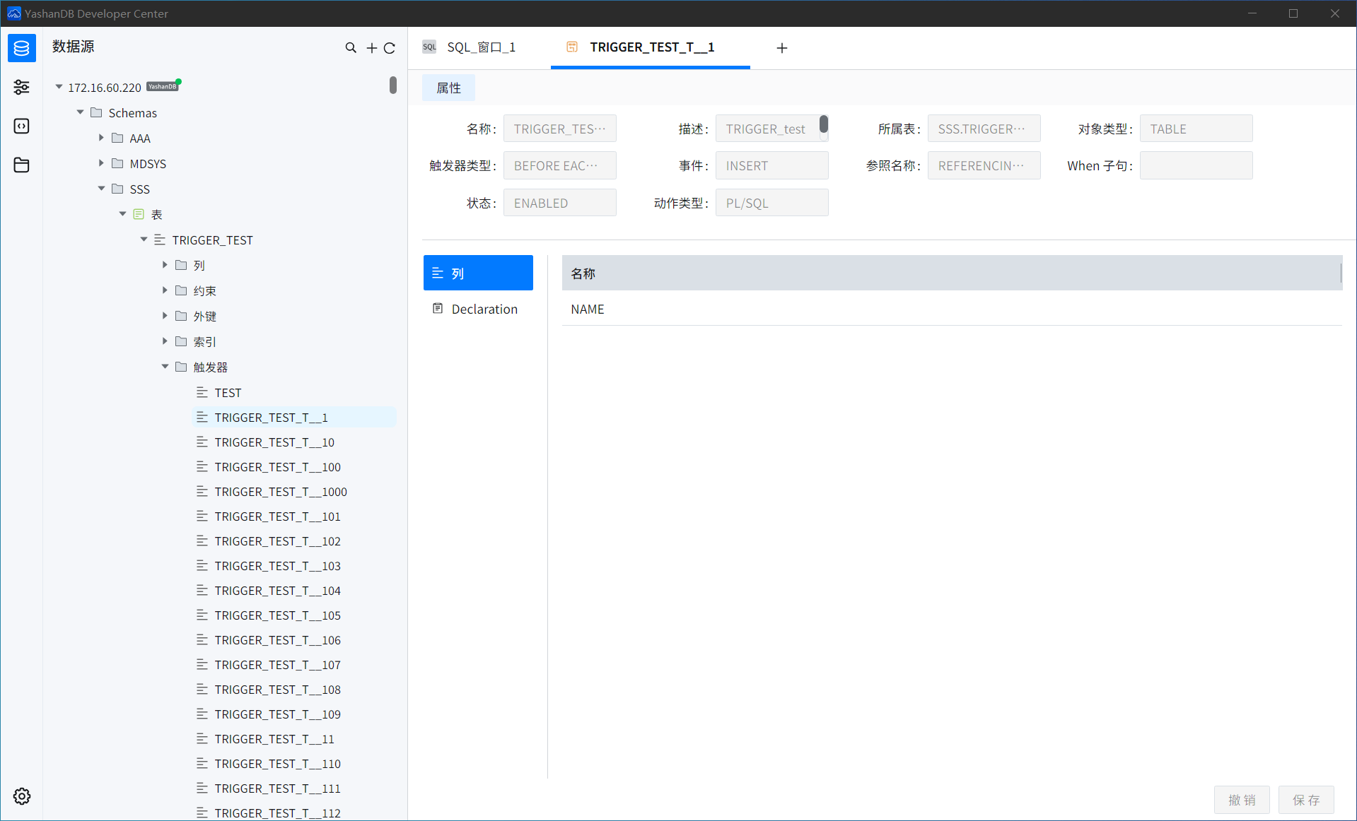1357x821 pixels.
Task: Collapse the SSS schema node
Action: 102,189
